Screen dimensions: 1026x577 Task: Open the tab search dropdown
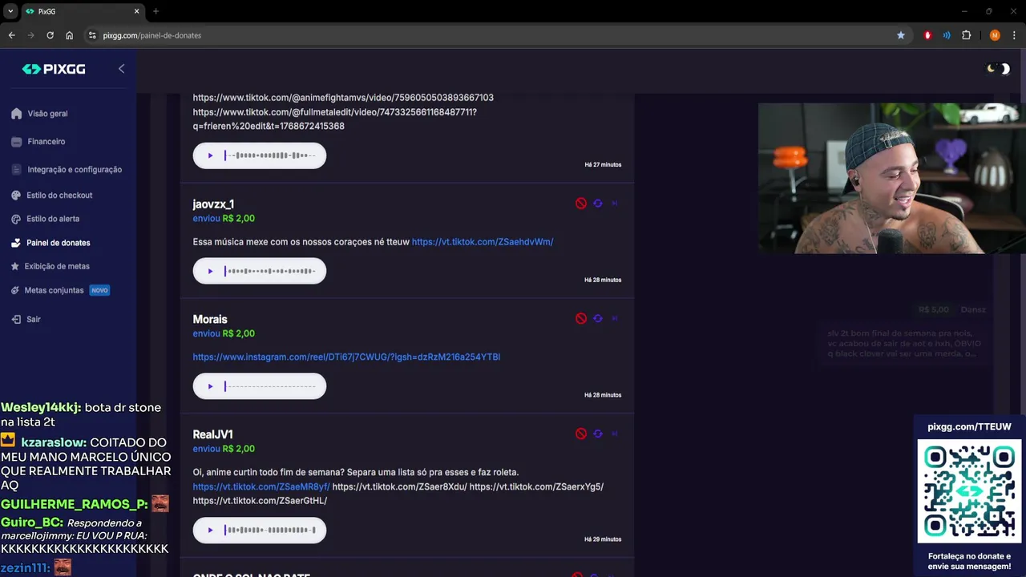10,11
